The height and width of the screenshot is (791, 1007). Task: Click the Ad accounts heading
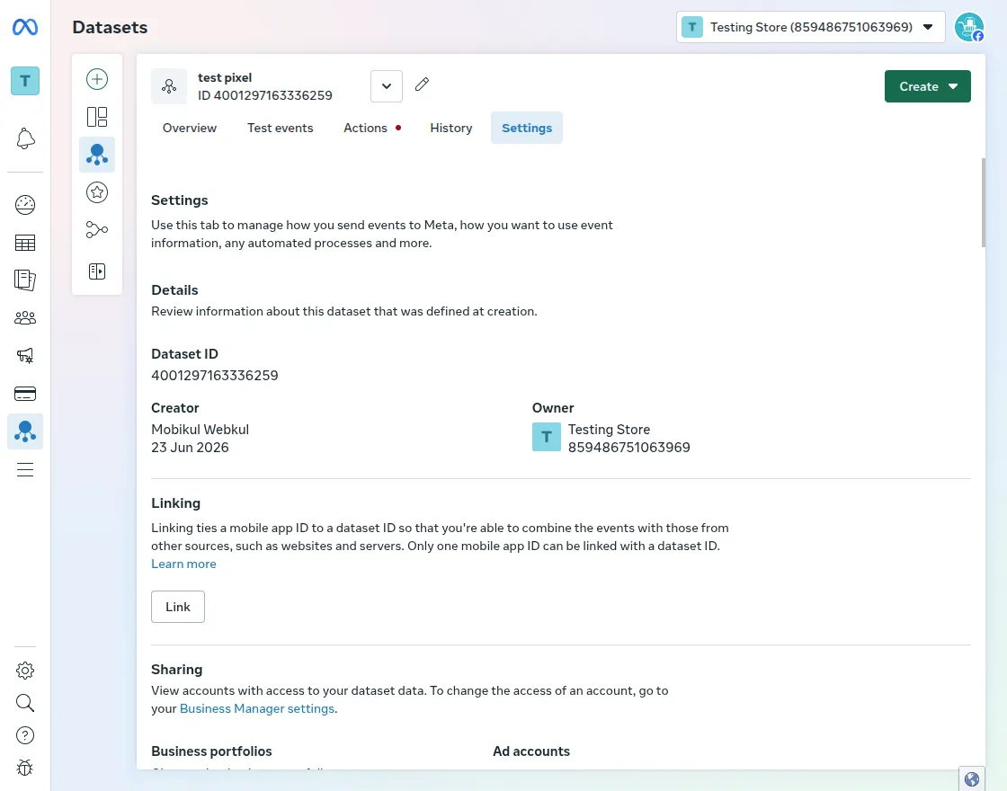click(x=531, y=751)
